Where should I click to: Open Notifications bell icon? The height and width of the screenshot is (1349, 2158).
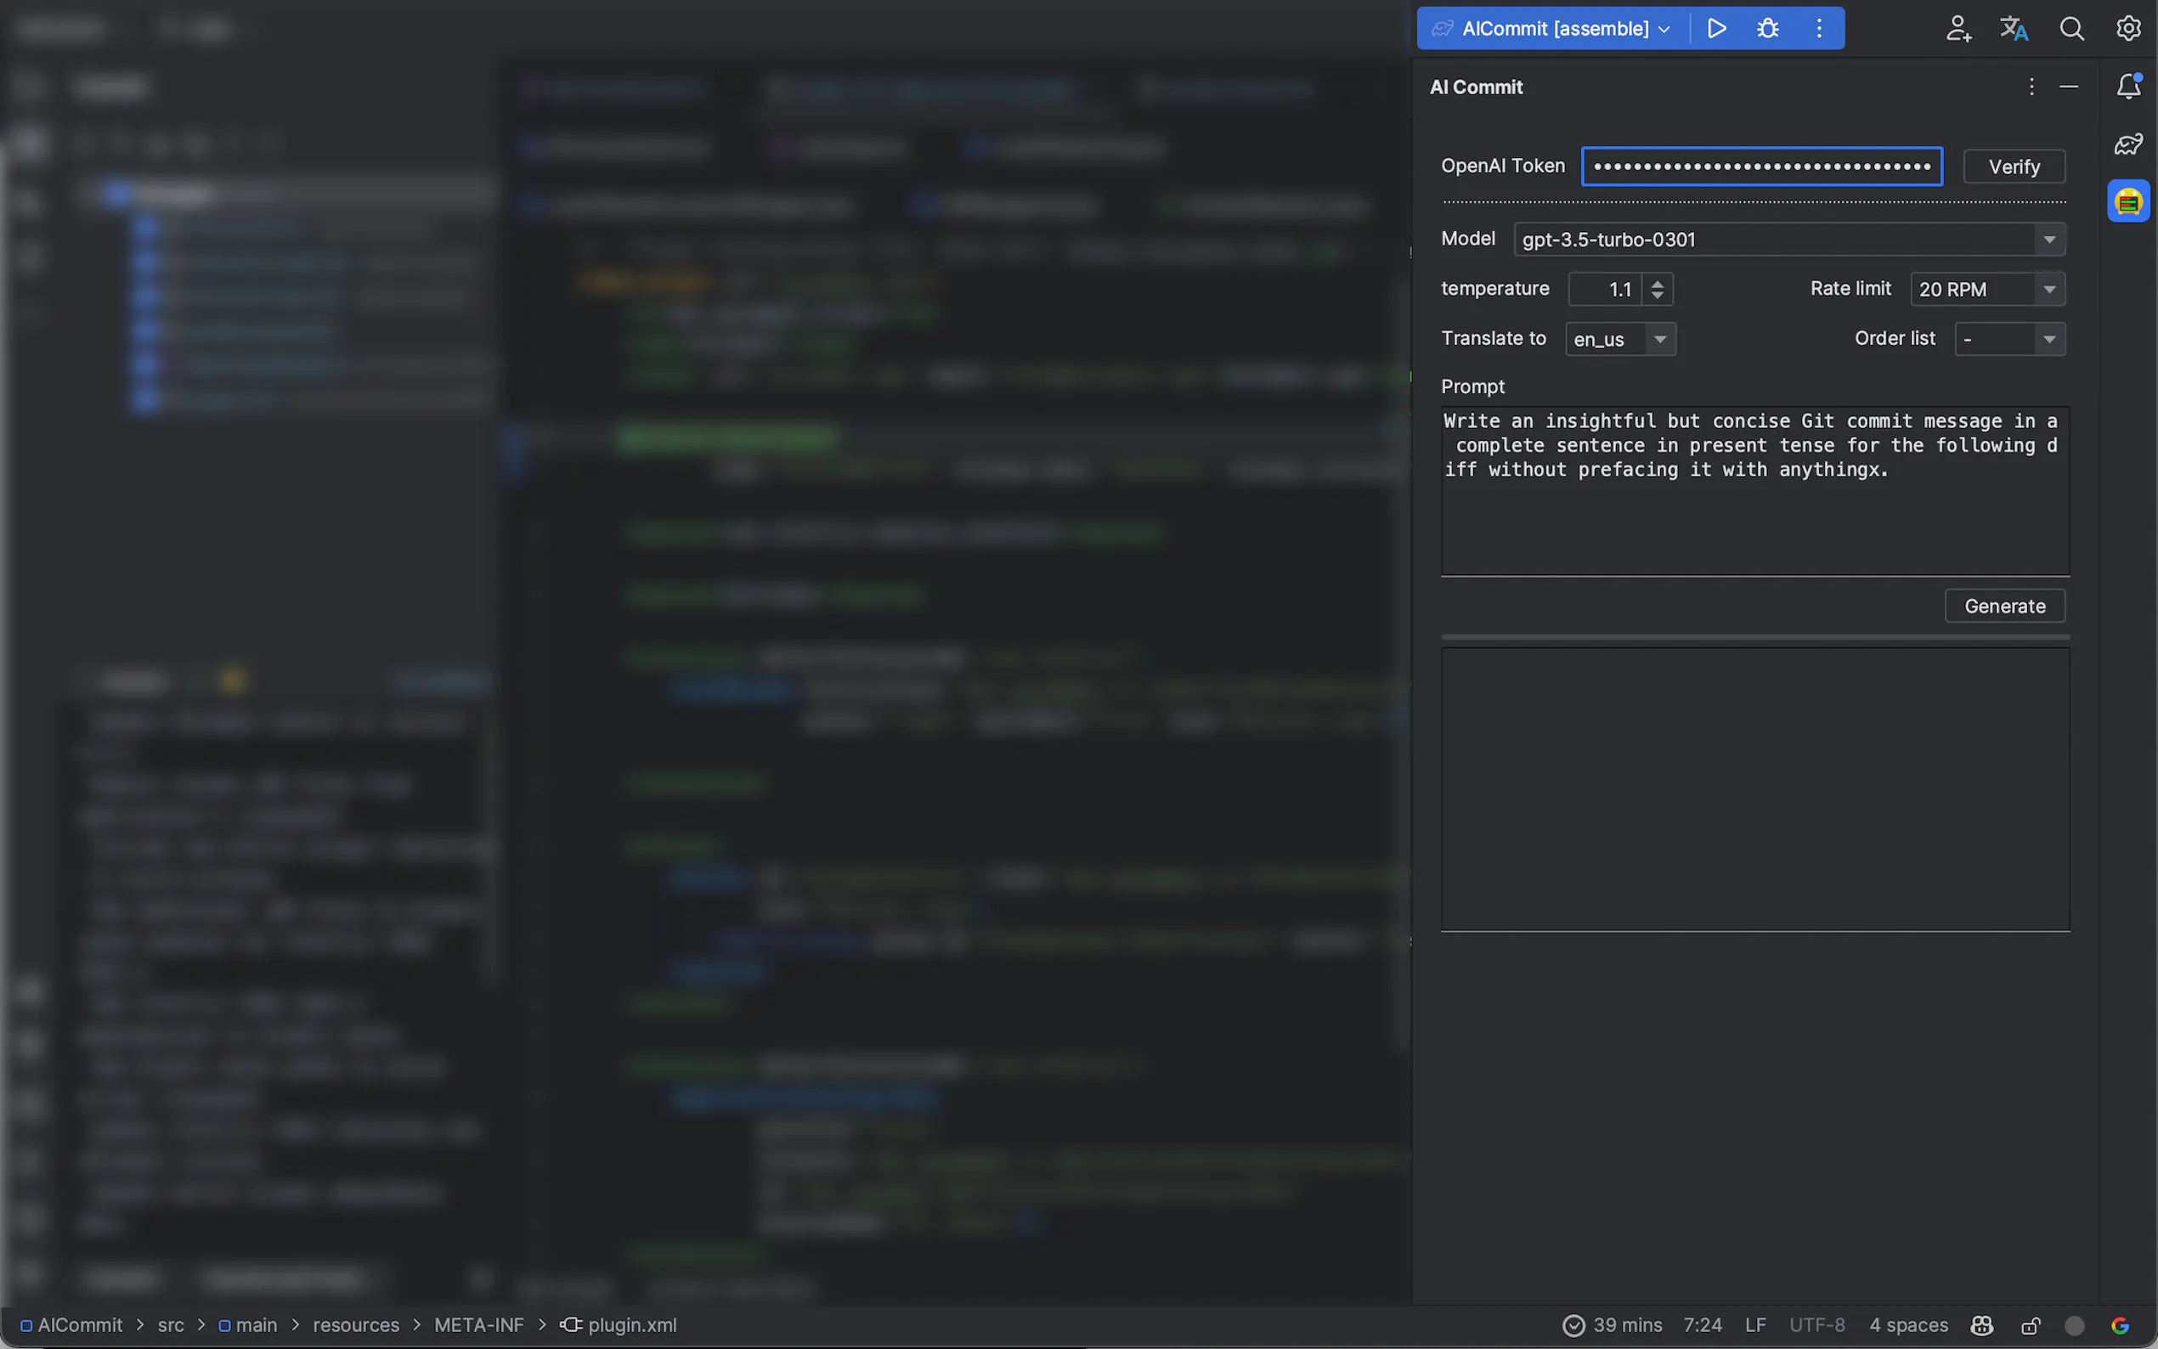click(2128, 87)
